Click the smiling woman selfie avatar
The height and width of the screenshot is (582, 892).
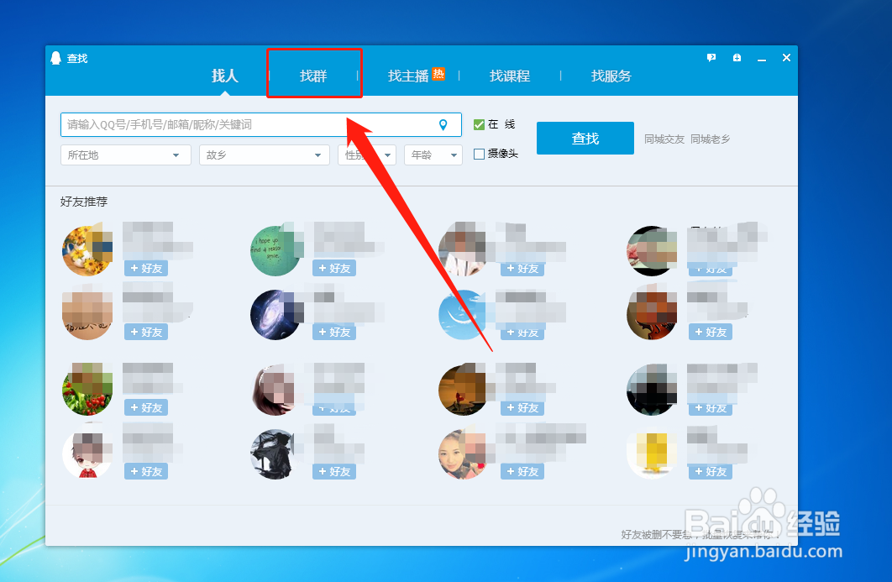pyautogui.click(x=464, y=454)
